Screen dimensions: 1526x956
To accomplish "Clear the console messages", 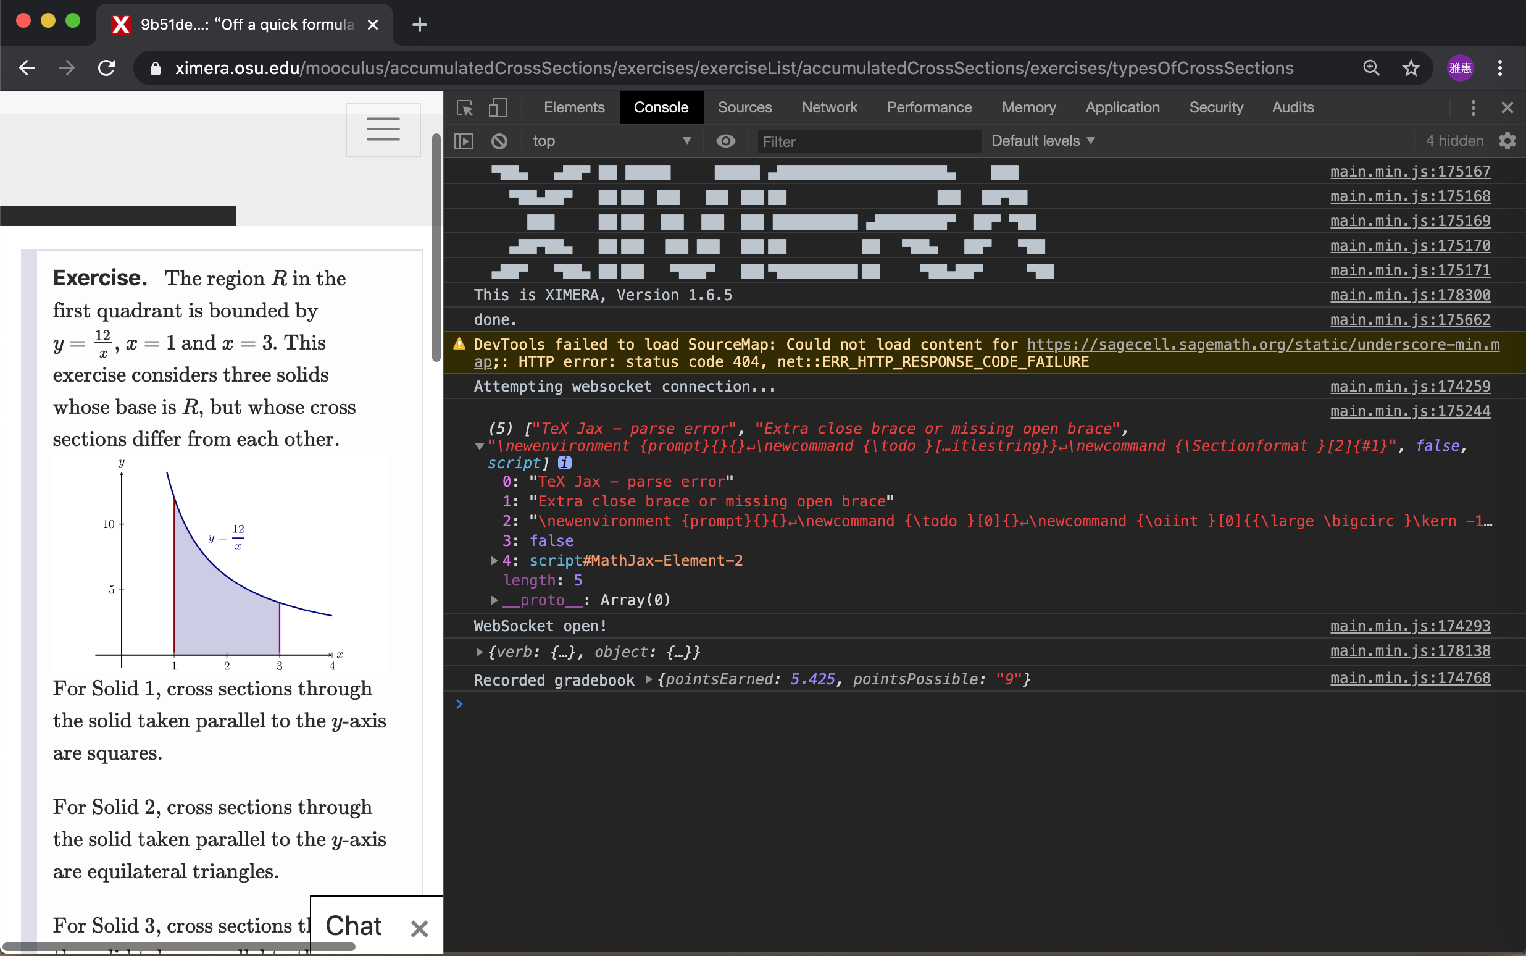I will coord(499,141).
